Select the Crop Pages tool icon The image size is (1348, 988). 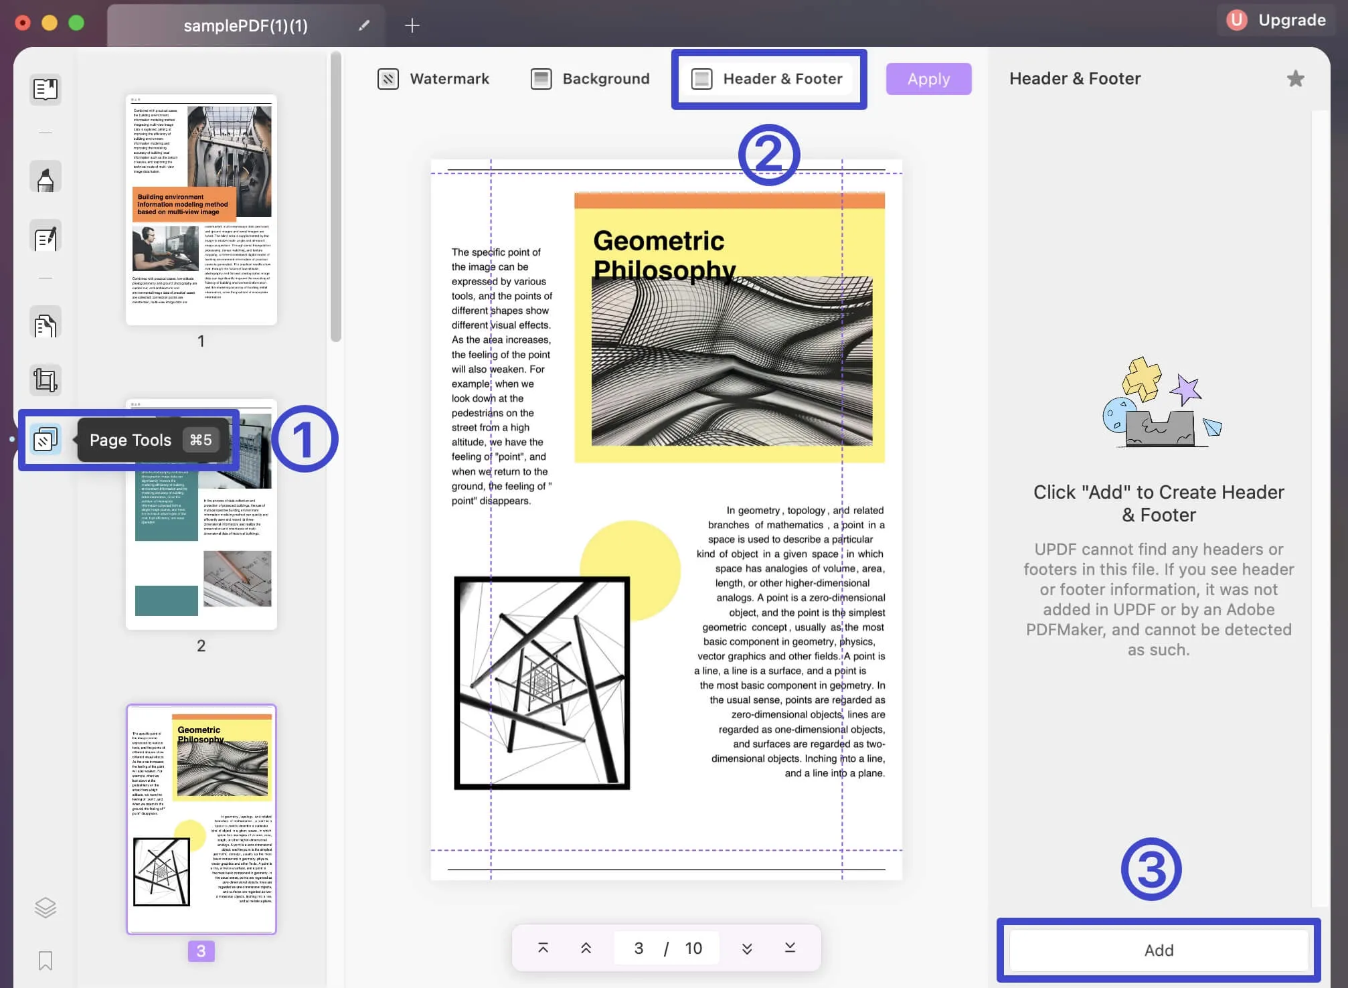45,380
